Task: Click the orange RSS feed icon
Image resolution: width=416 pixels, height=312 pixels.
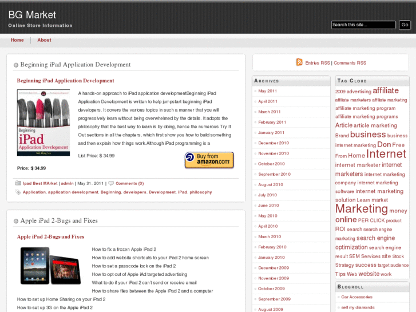Action: click(299, 62)
